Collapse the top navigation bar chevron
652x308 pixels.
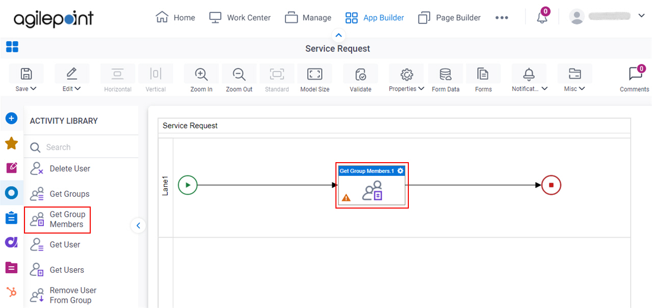click(338, 35)
